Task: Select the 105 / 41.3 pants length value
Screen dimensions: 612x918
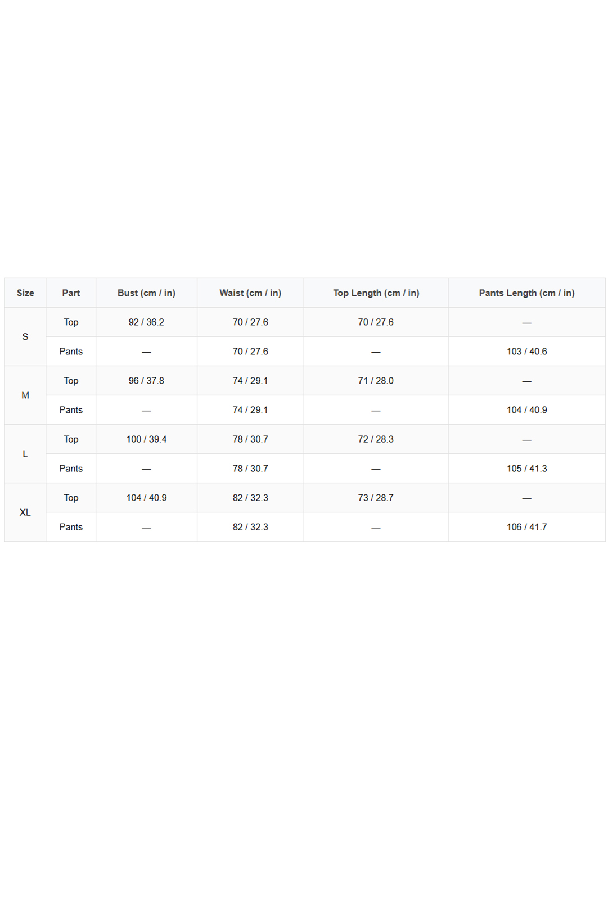Action: [526, 469]
